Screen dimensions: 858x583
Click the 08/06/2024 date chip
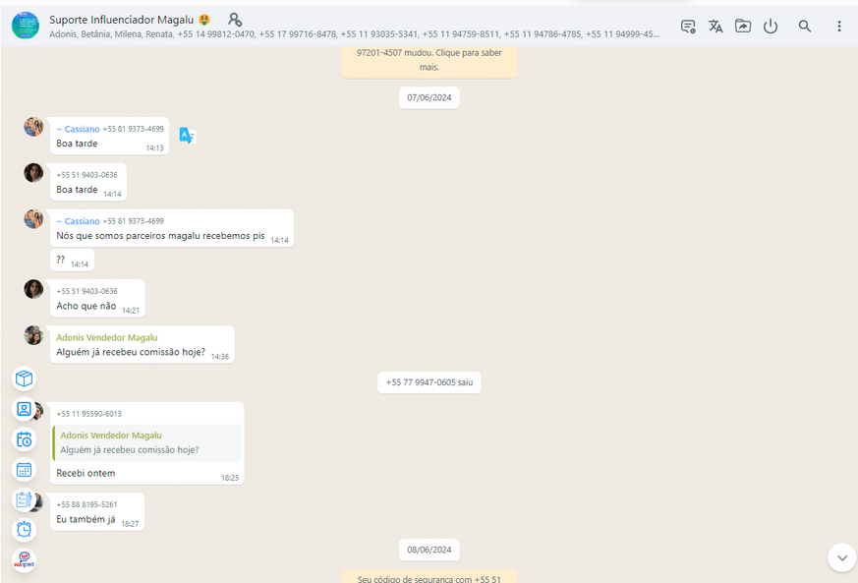429,550
